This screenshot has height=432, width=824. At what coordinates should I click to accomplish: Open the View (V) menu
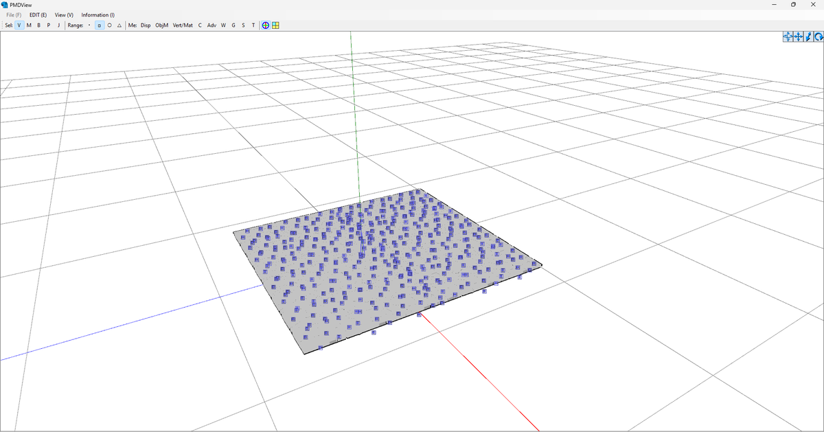pos(64,14)
